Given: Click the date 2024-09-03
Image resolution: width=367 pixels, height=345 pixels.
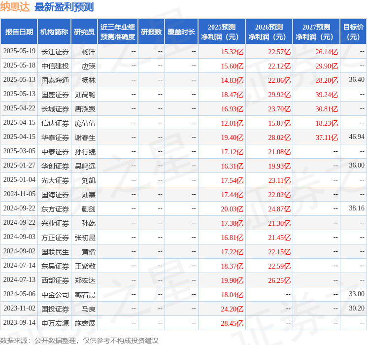Looking at the screenshot, I should [x=19, y=237].
